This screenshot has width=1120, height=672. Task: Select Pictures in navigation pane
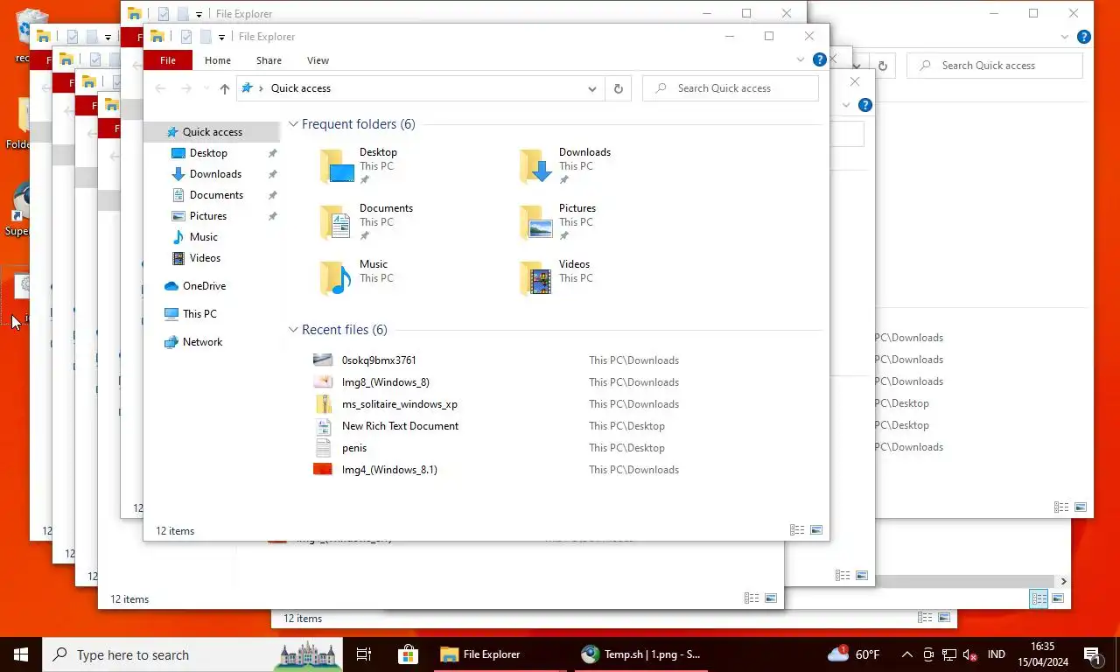coord(208,216)
